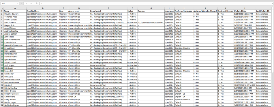The height and width of the screenshot is (107, 274).
Task: Click Kim Holland's Luton UK access level cell
Action: coord(79,97)
